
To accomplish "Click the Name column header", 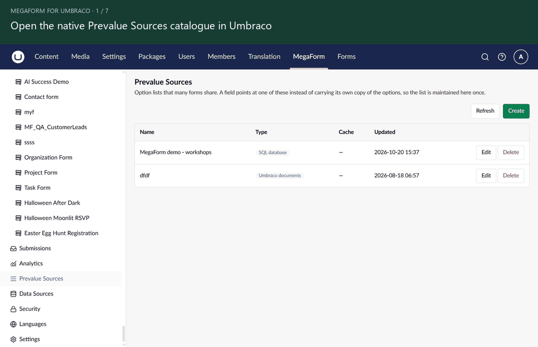I will click(x=147, y=132).
